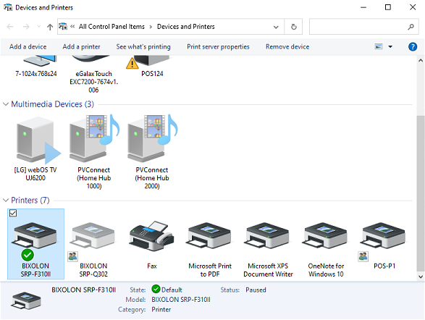The height and width of the screenshot is (320, 425).
Task: Click the green default checkmark badge on BIXOLON SRP-F310II
Action: 28,255
